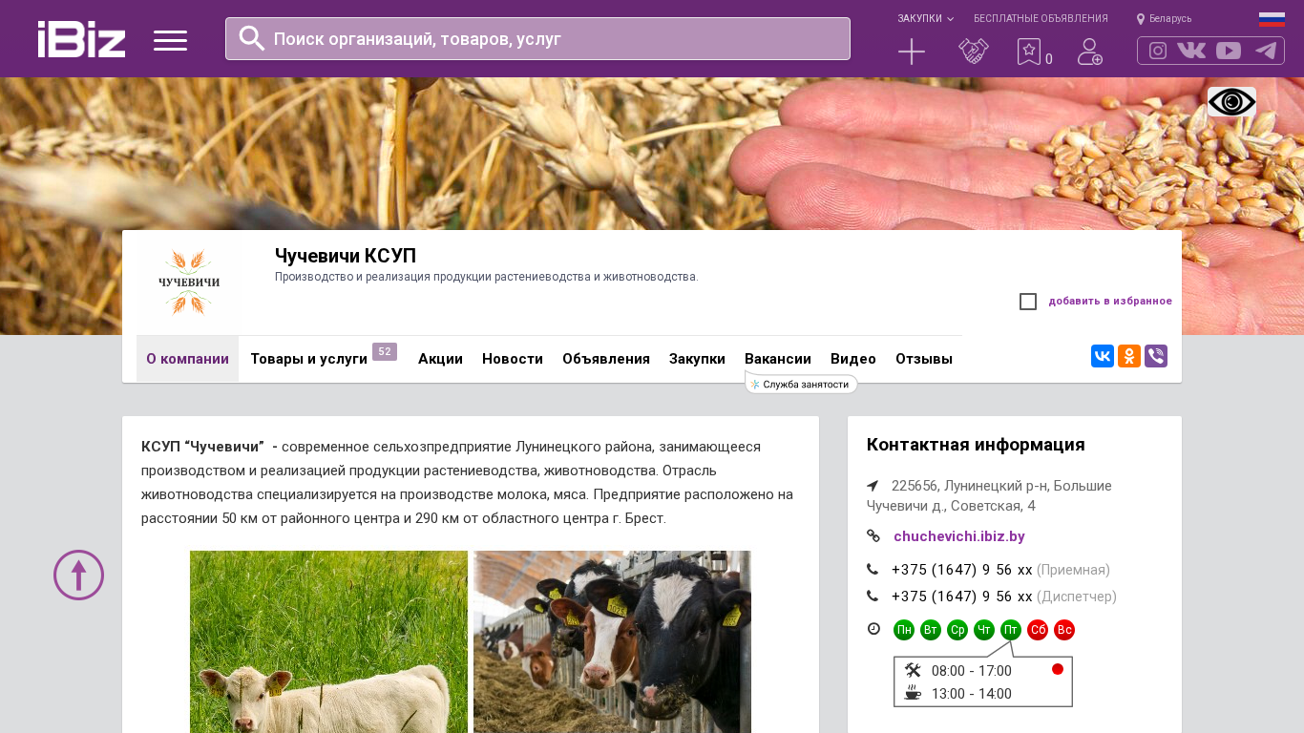
Task: Click Бесплатные объявления link
Action: (1041, 18)
